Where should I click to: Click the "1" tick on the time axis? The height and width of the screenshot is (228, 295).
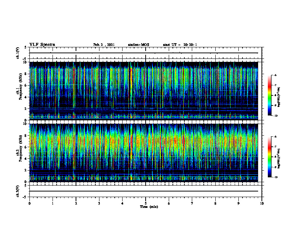(53, 203)
